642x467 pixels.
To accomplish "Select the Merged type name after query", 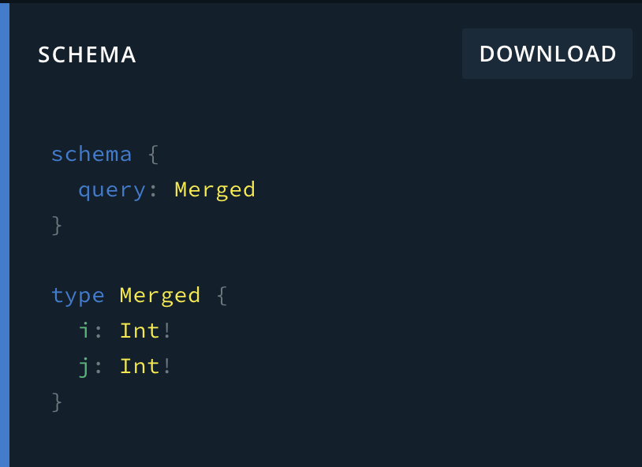I will pos(215,189).
